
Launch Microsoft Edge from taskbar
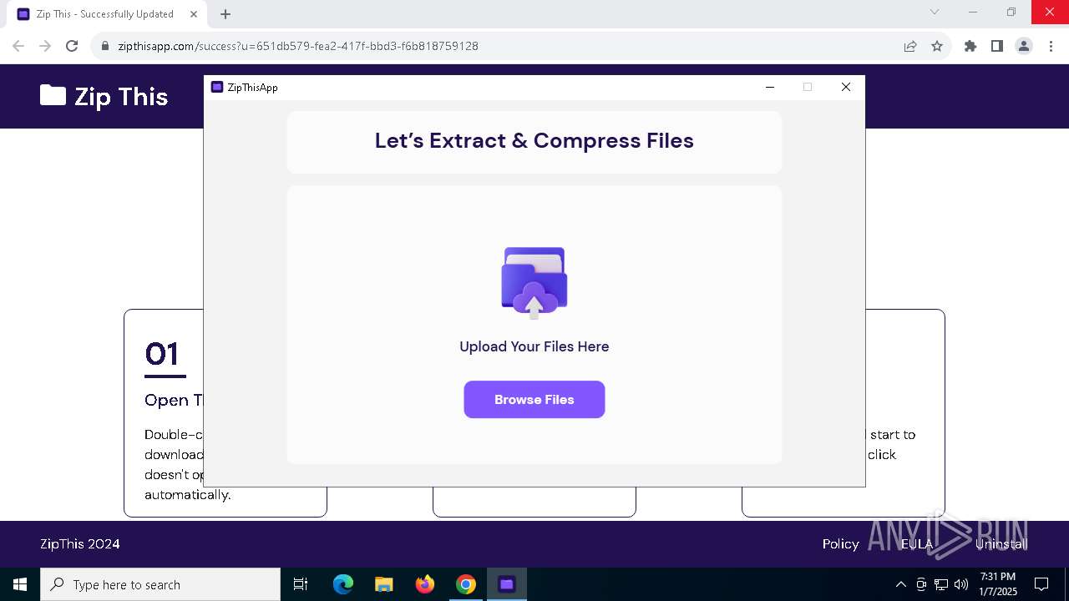tap(343, 584)
